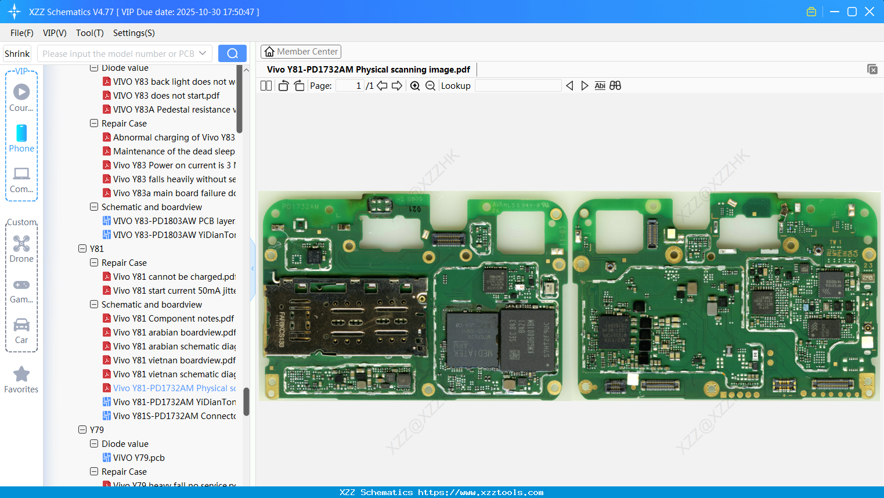Activate the binoculars search tool

coord(615,85)
